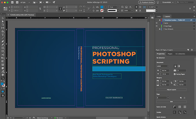Click the toolbox fill color swatch
Screen dimensions: 196x119
(x=2, y=84)
